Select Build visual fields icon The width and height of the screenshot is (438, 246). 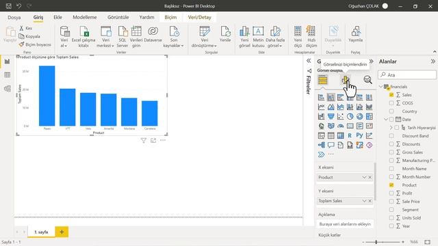point(322,80)
